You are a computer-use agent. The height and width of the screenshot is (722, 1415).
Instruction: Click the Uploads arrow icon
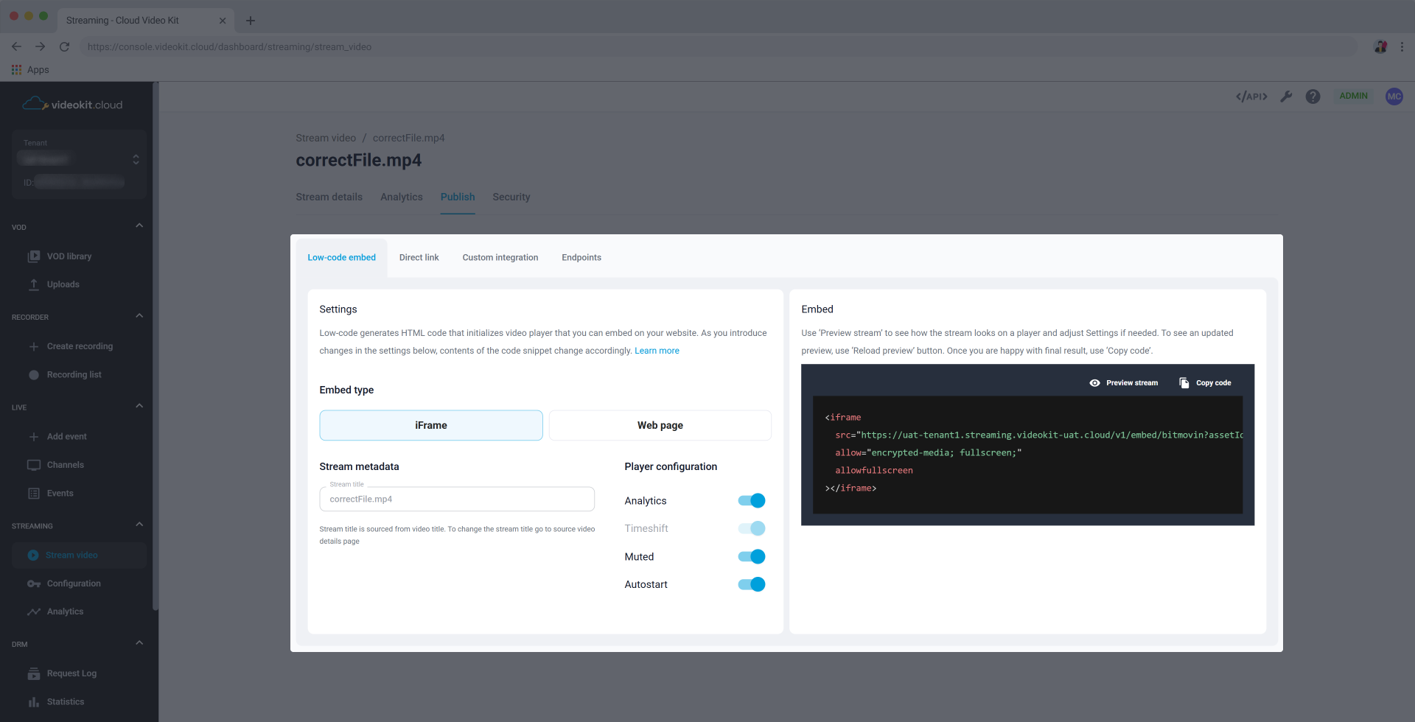click(34, 284)
